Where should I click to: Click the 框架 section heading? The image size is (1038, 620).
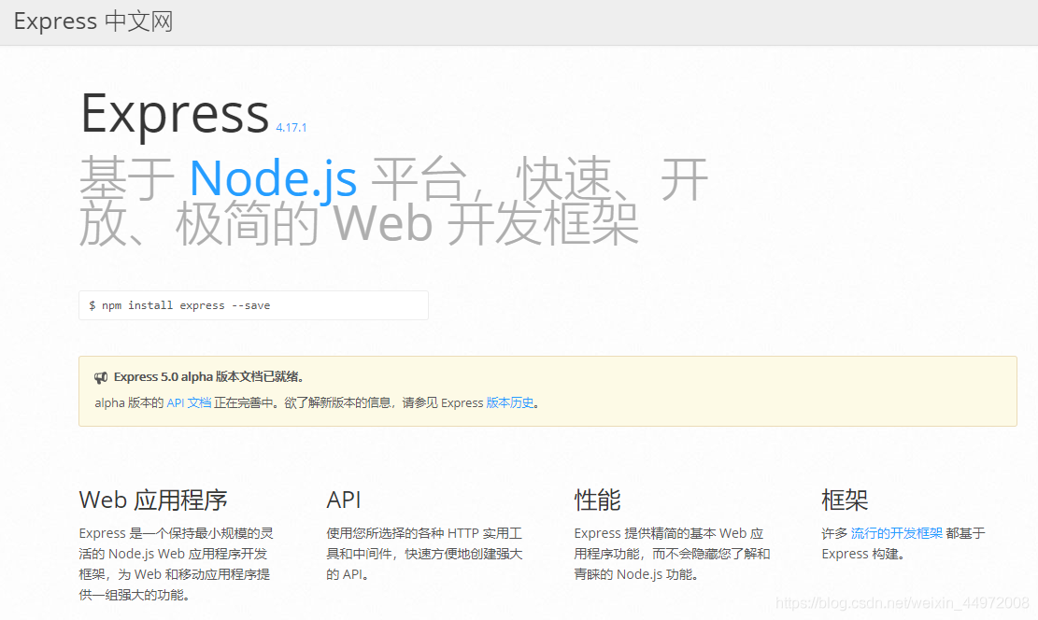[845, 500]
